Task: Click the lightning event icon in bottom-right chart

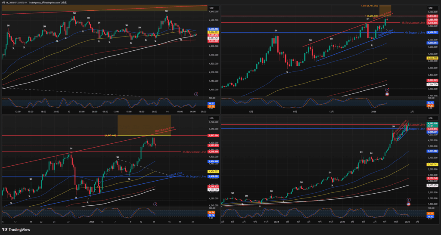Action: coord(409,200)
